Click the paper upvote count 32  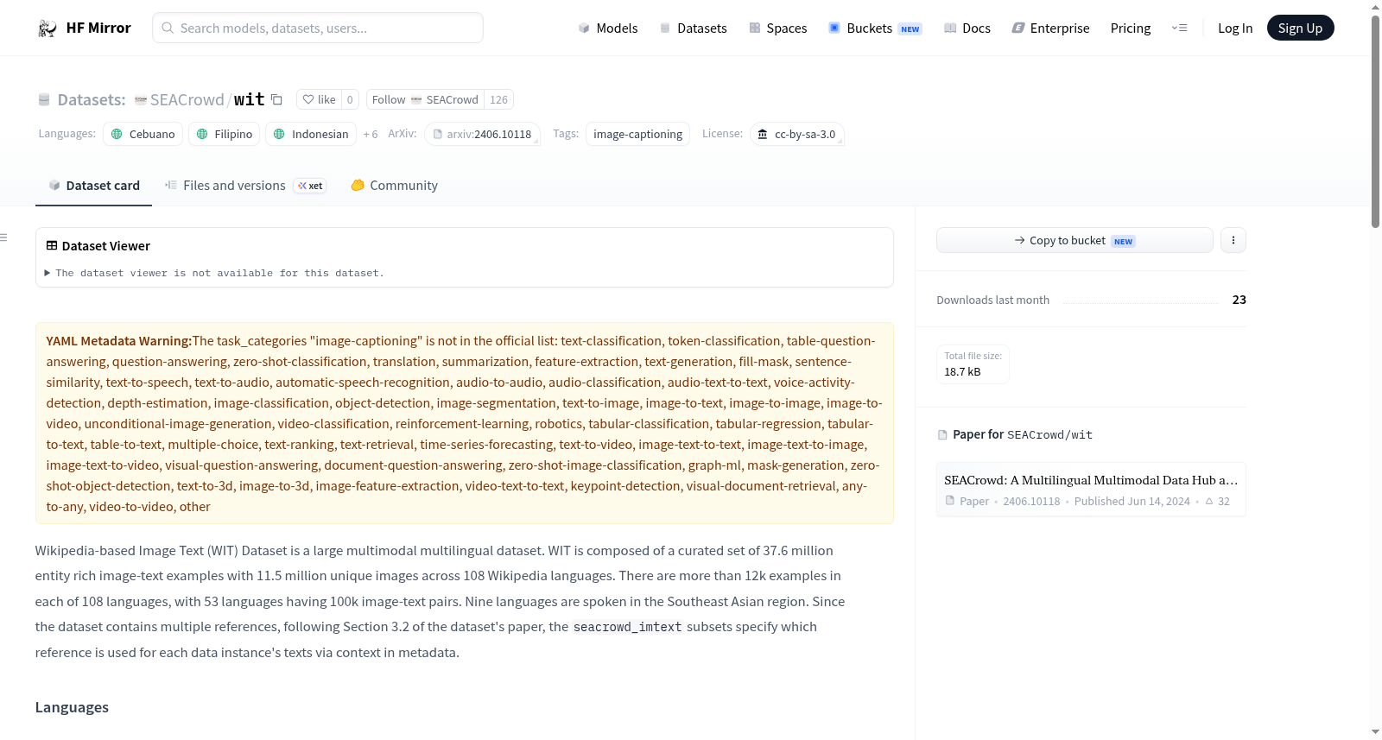[1218, 502]
